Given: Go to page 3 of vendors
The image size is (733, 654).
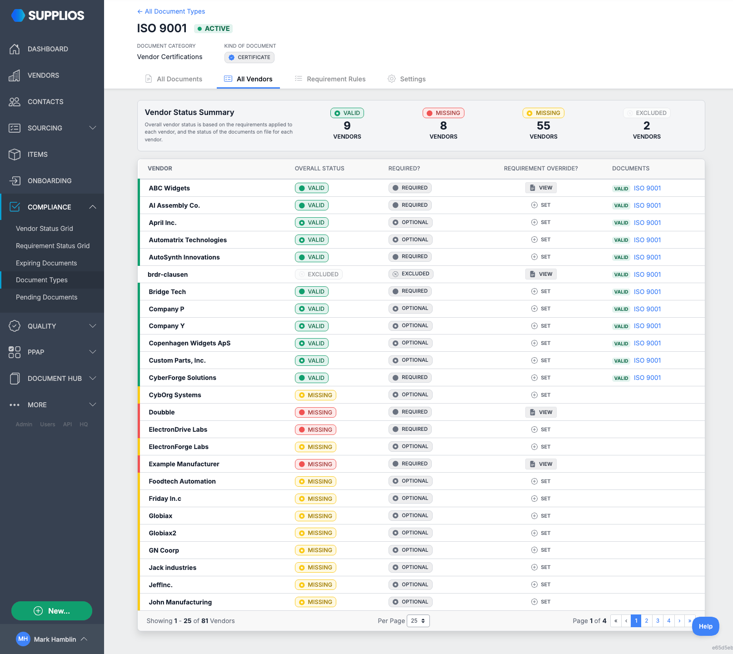Looking at the screenshot, I should coord(658,621).
